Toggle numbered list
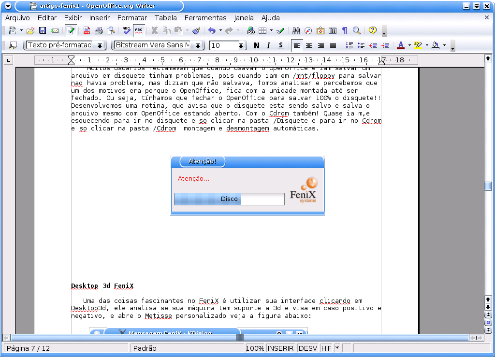The width and height of the screenshot is (495, 357). pos(349,46)
